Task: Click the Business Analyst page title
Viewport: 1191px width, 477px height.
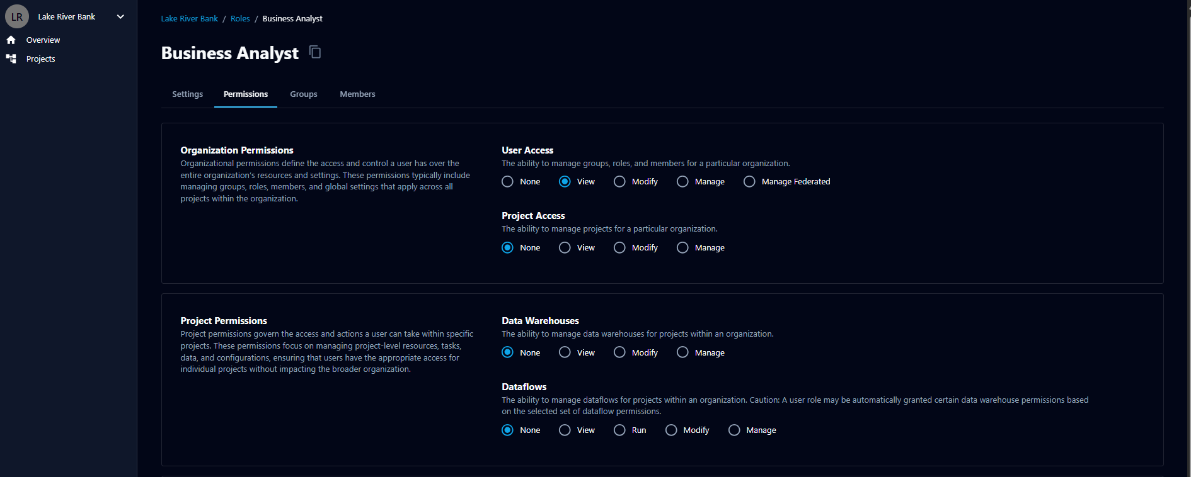Action: click(230, 53)
